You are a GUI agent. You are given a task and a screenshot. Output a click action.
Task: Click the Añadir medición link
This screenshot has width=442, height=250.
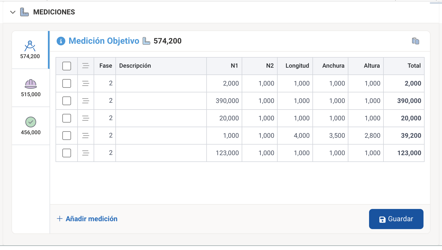(87, 219)
